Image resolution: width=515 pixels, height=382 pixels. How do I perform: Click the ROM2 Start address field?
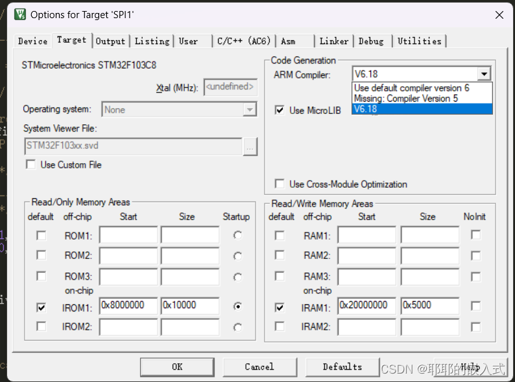(128, 256)
